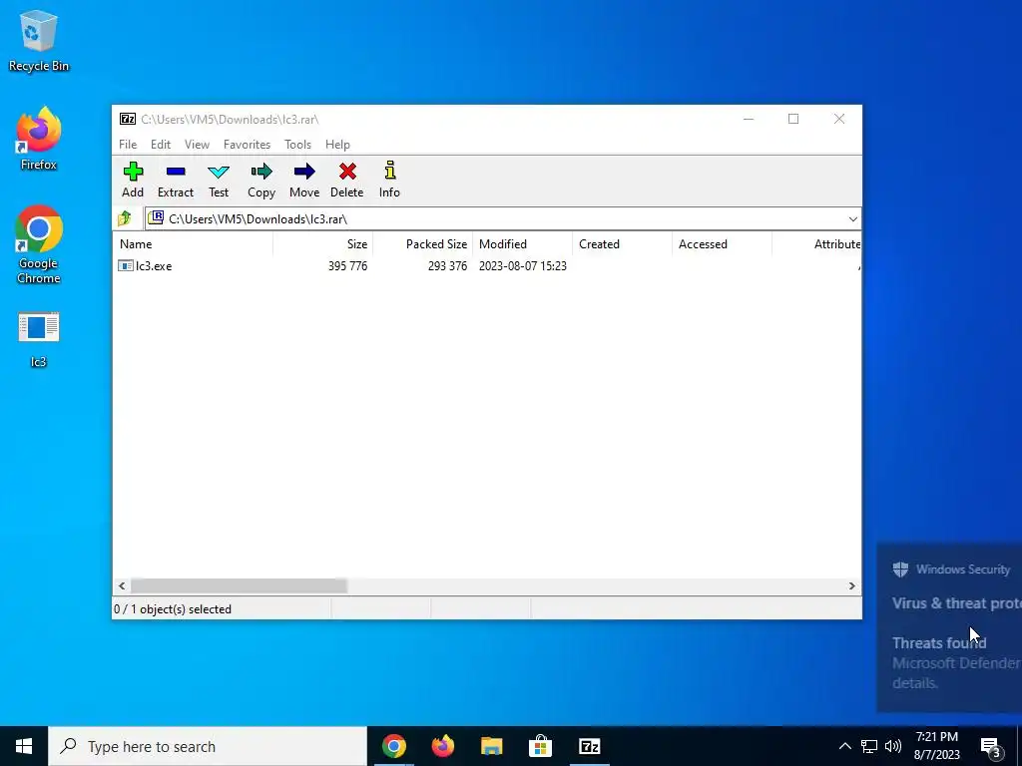The width and height of the screenshot is (1022, 766).
Task: Click the Add toolbar icon
Action: 133,180
